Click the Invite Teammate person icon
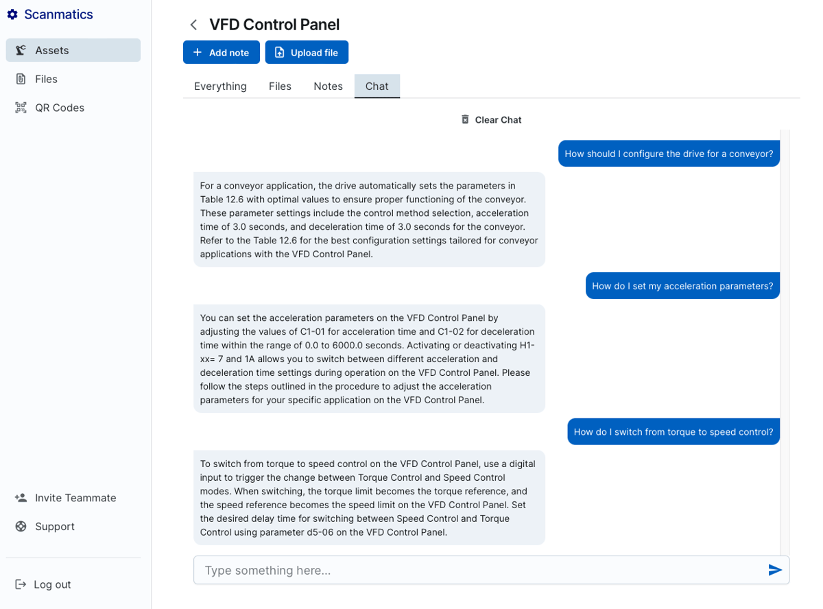Viewport: 823px width, 609px height. (x=21, y=498)
